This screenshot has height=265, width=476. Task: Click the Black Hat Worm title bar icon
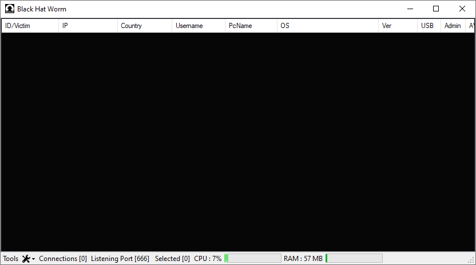pyautogui.click(x=10, y=9)
